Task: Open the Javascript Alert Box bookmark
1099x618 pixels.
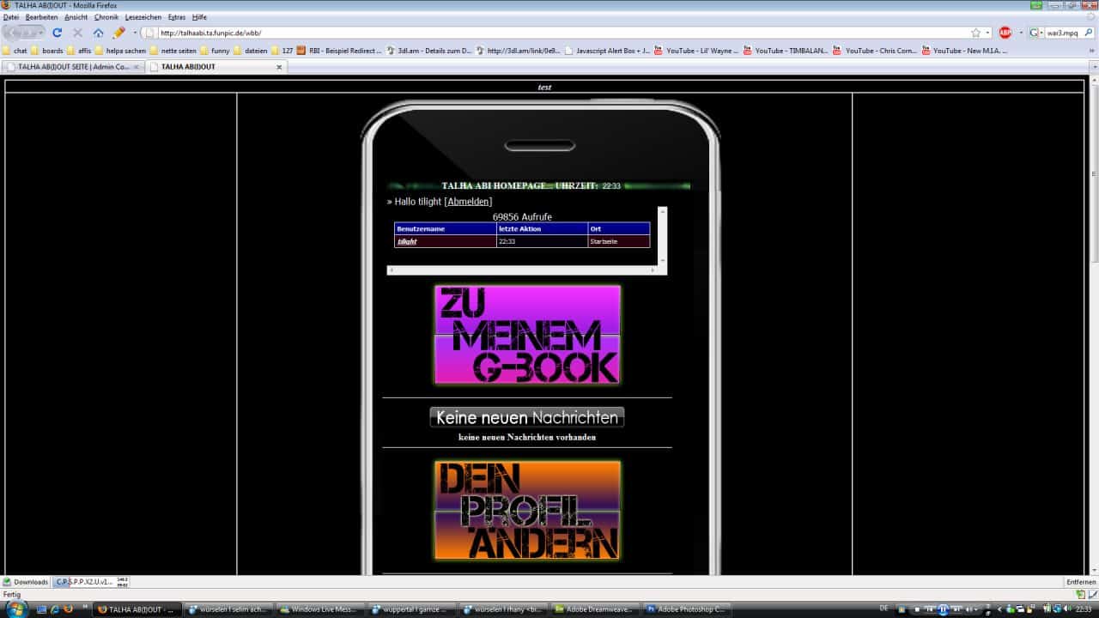Action: [607, 51]
